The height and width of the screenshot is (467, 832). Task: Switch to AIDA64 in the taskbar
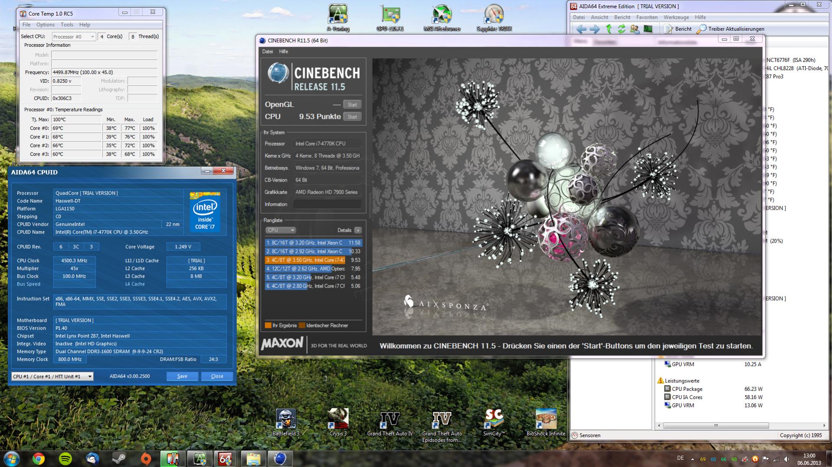pyautogui.click(x=226, y=458)
